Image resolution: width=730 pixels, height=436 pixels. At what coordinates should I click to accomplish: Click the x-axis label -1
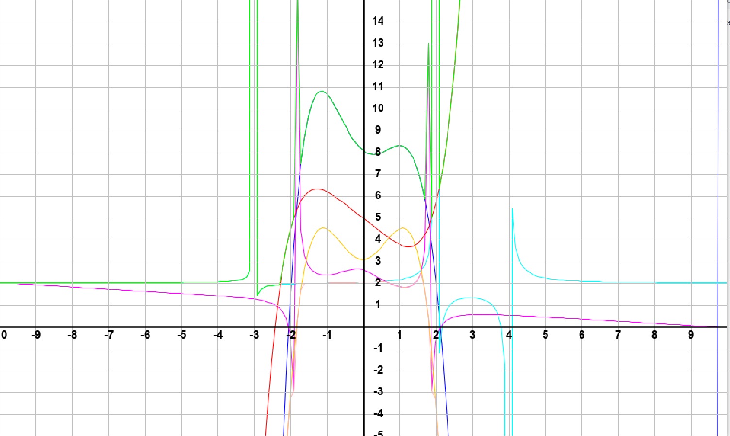pos(327,335)
